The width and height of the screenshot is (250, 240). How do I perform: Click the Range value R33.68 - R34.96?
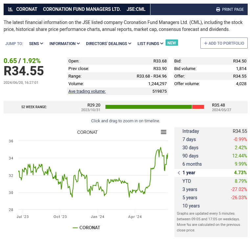point(152,76)
